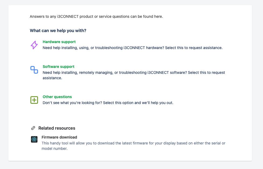The height and width of the screenshot is (169, 263).
Task: Select the Other questions link
Action: point(57,97)
